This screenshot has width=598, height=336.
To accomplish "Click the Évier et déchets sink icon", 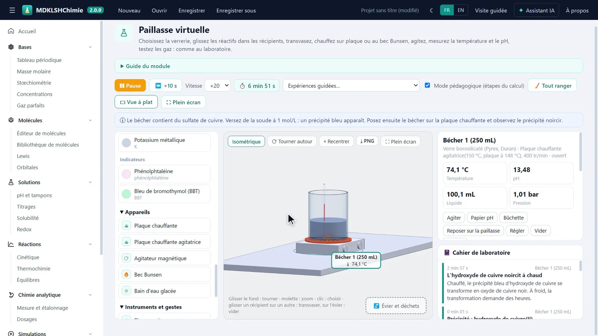I will (x=376, y=306).
